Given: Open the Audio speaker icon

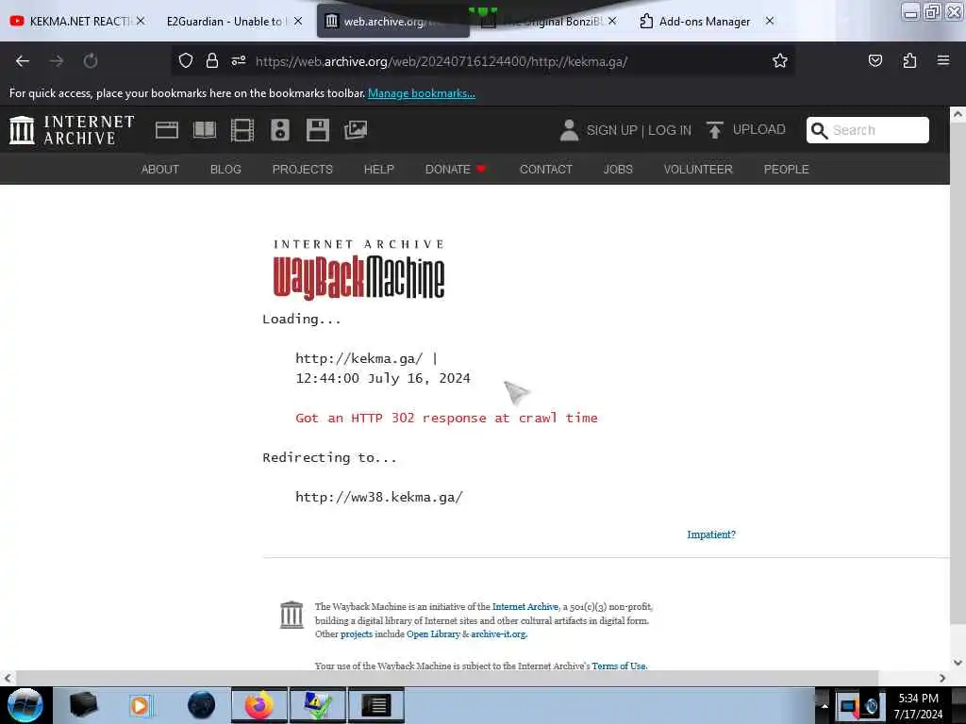Looking at the screenshot, I should coord(279,130).
